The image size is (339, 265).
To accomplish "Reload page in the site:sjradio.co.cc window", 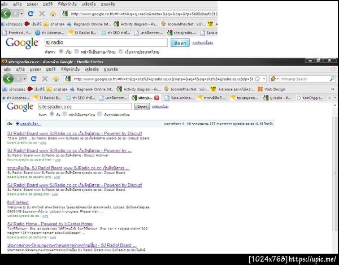I will point(33,79).
